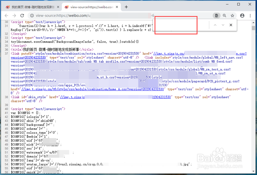Click $CONFIG['background'] line
The image size is (257, 175).
click(33, 125)
